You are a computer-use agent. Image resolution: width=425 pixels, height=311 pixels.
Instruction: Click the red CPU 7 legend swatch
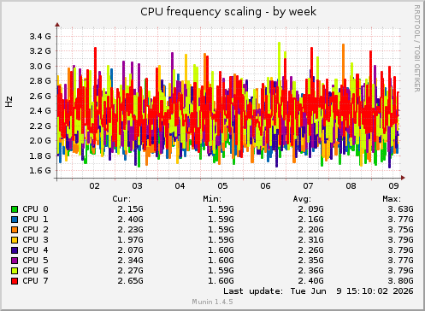[x=15, y=281]
